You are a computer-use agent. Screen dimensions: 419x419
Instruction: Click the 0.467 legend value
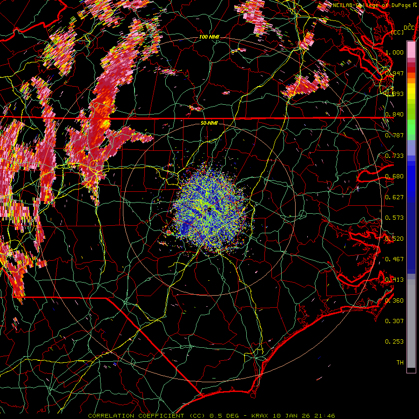[x=394, y=259]
